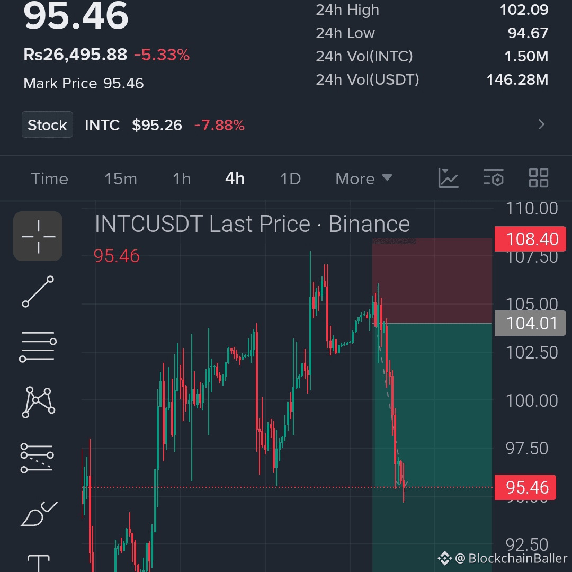The height and width of the screenshot is (572, 572).
Task: Click the 110.00 price axis label
Action: coord(532,209)
